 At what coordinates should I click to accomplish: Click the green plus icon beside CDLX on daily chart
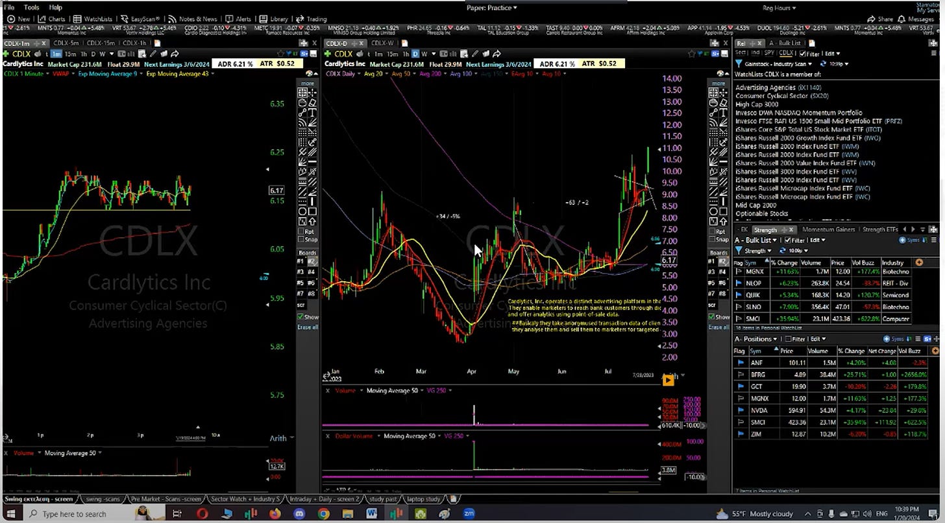tap(328, 54)
